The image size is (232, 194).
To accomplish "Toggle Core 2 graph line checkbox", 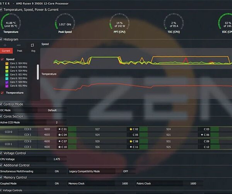I will point(7,63).
